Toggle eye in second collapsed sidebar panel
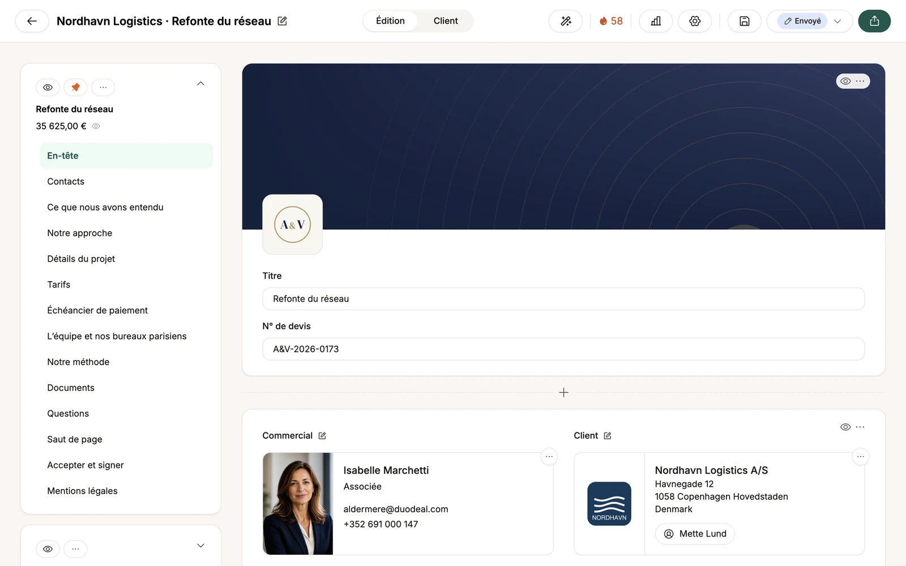 (x=48, y=549)
